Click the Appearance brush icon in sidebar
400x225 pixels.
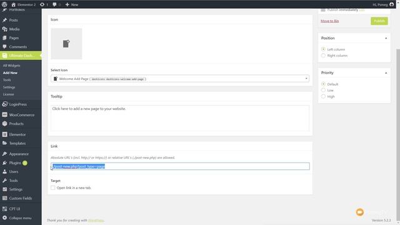tap(4, 154)
